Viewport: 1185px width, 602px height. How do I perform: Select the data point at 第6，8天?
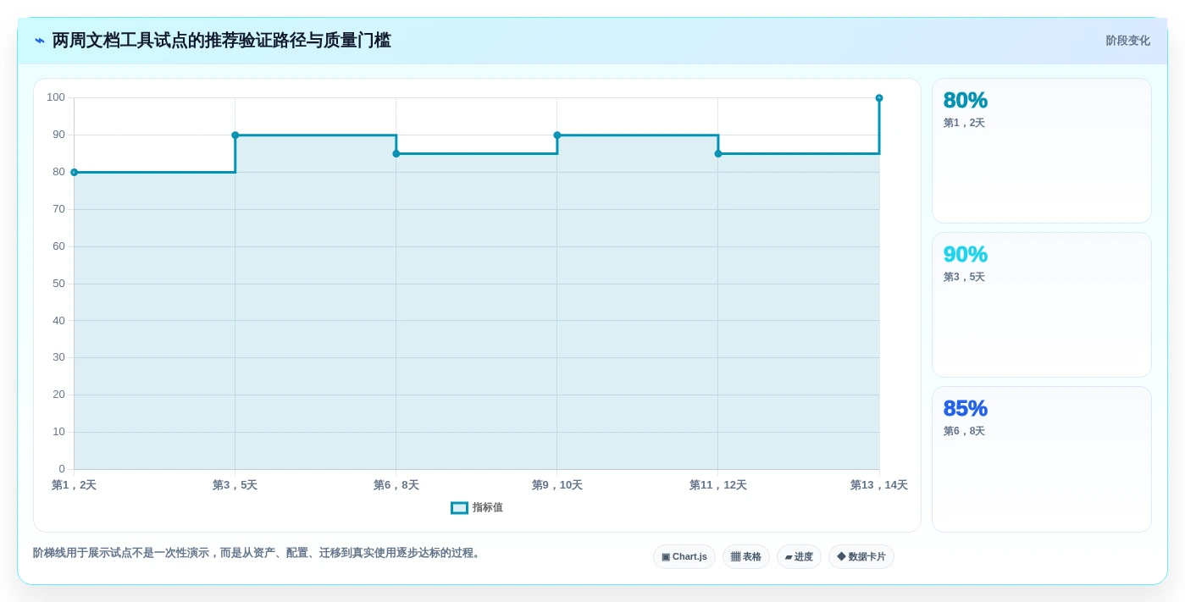(396, 154)
